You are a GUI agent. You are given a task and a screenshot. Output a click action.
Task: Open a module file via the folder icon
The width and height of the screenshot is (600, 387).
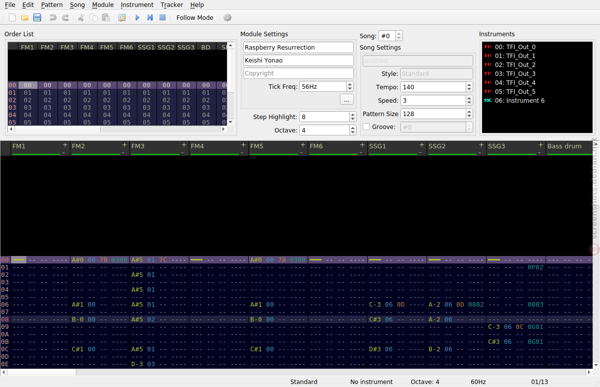tap(25, 17)
